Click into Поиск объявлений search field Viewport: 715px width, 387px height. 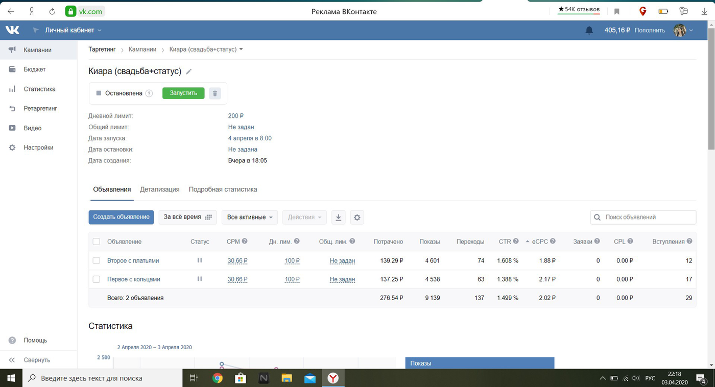pos(643,217)
